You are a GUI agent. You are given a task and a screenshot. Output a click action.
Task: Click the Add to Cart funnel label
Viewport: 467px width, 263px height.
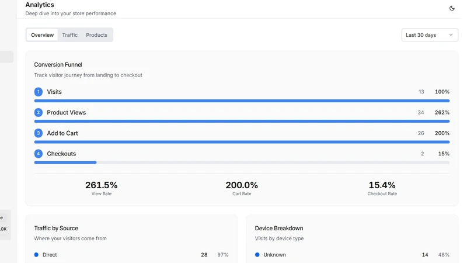(x=62, y=133)
